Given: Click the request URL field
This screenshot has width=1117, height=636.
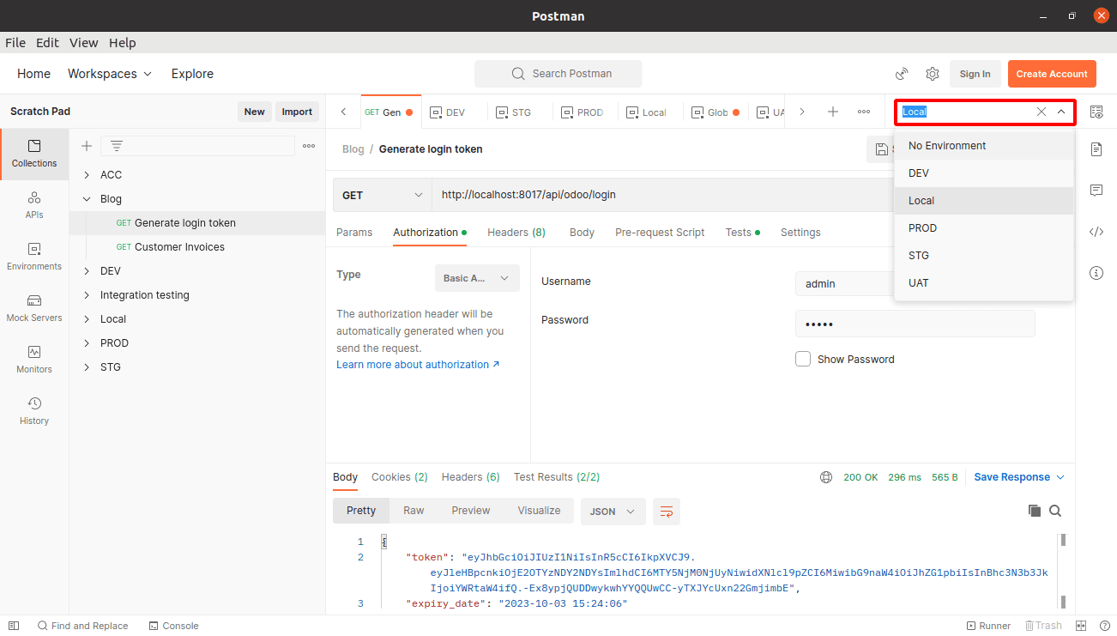Looking at the screenshot, I should [662, 195].
